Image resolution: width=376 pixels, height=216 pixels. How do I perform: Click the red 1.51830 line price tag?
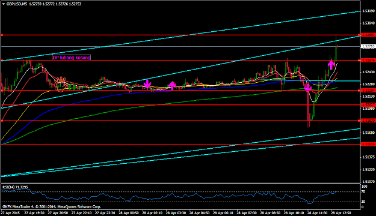(368, 121)
